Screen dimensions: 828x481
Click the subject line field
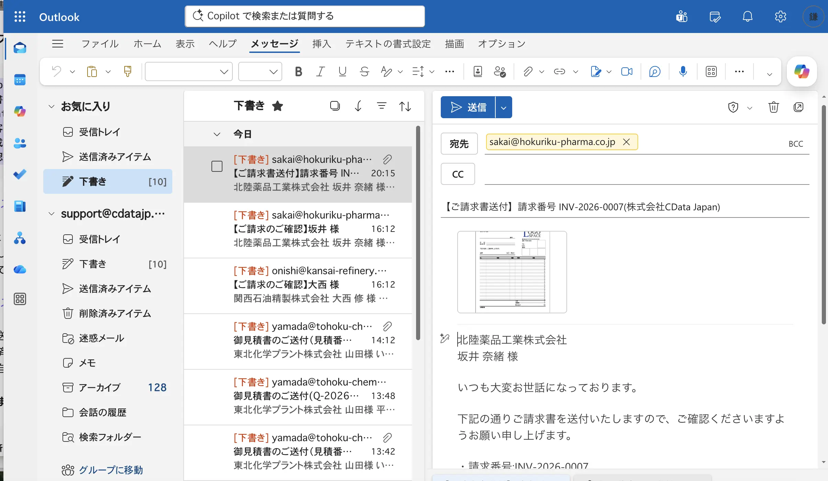pos(625,207)
